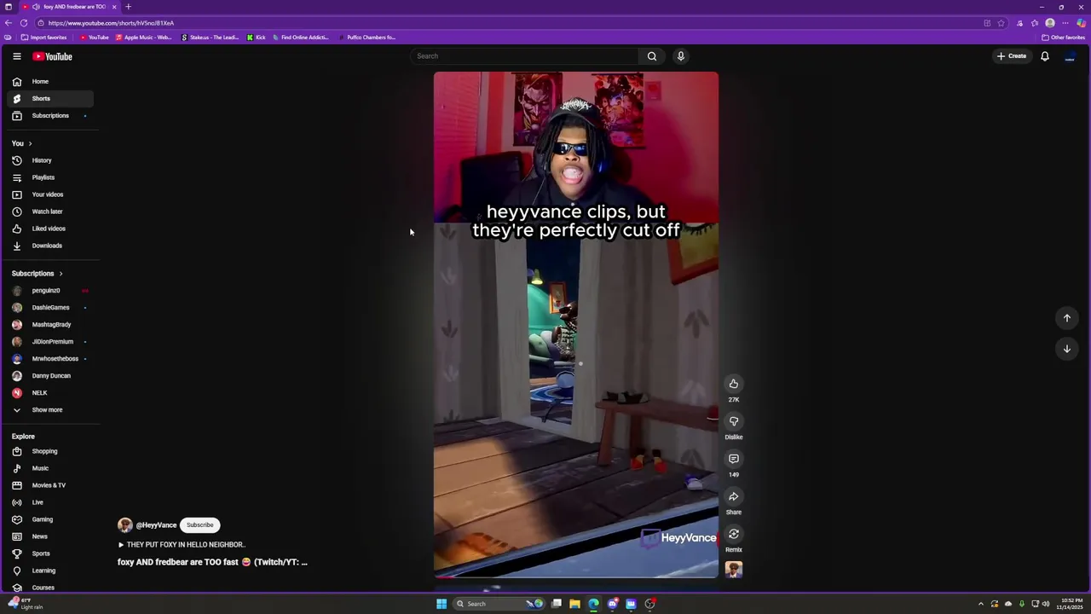Open Shopping in Explore

[51, 451]
